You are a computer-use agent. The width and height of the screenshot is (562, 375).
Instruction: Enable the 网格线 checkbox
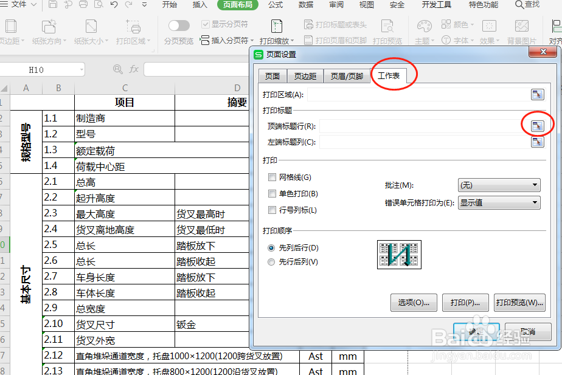[x=271, y=177]
